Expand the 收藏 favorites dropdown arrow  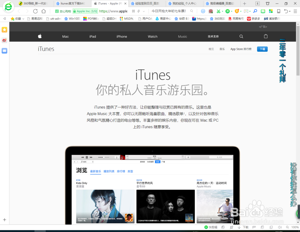click(x=23, y=19)
